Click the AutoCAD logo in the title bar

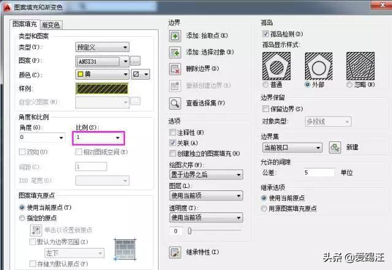[7, 7]
